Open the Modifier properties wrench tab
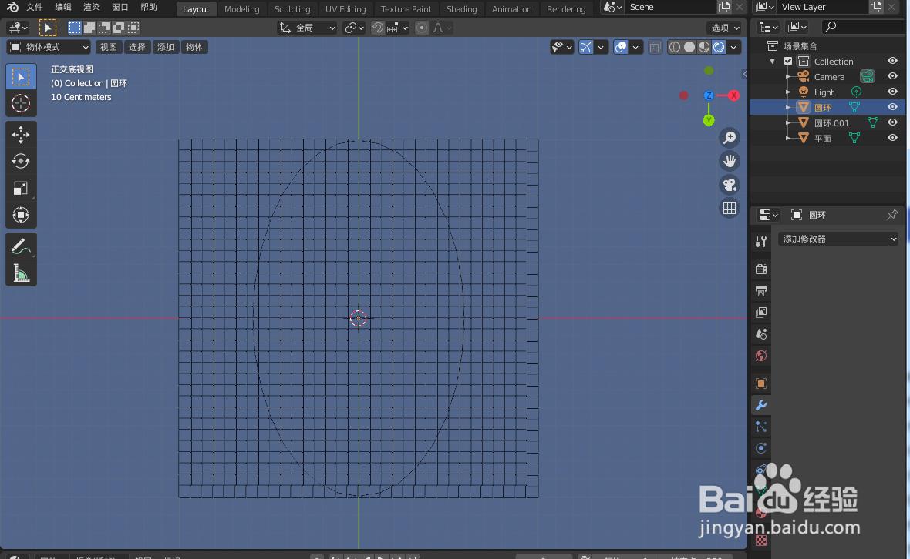Viewport: 910px width, 559px height. [760, 405]
